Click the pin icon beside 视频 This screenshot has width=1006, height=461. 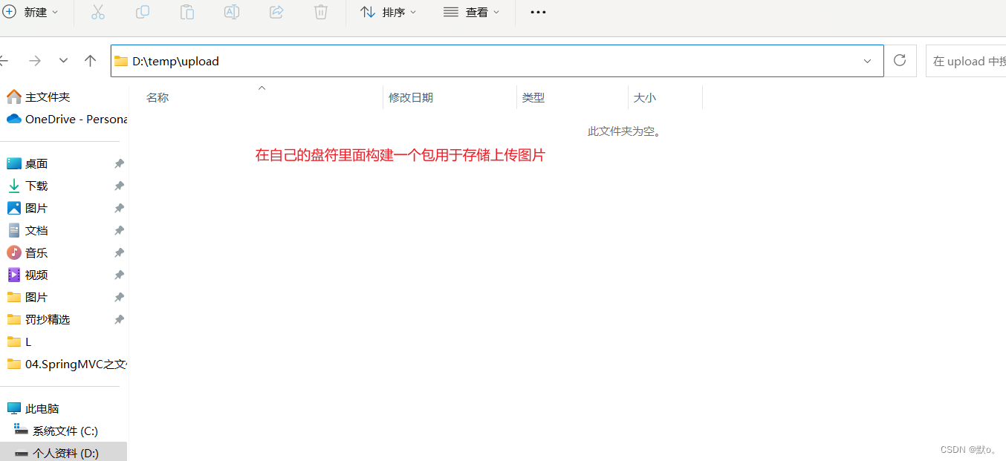click(119, 275)
